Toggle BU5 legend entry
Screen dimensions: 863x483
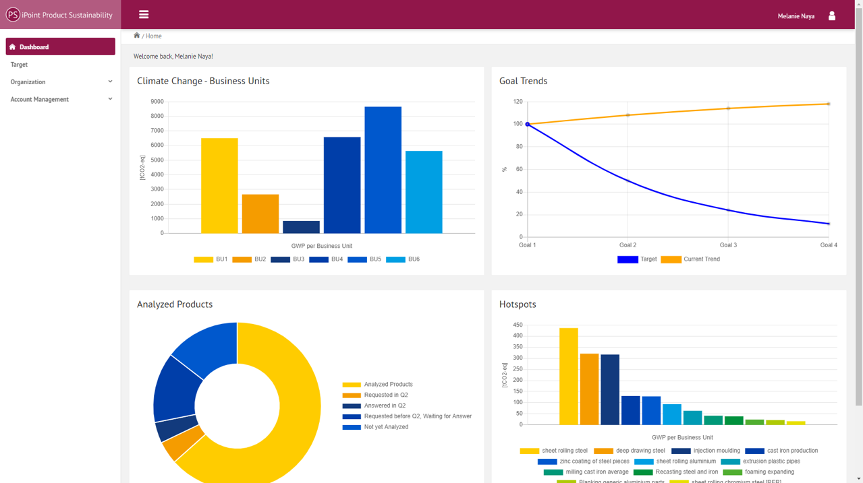coord(364,259)
